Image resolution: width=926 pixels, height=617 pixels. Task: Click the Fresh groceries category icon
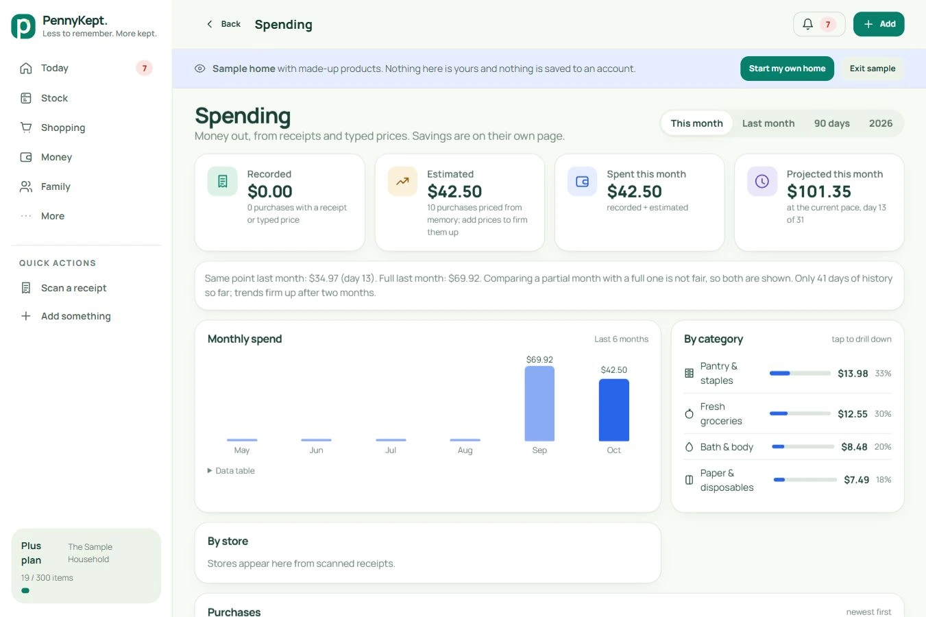point(690,414)
